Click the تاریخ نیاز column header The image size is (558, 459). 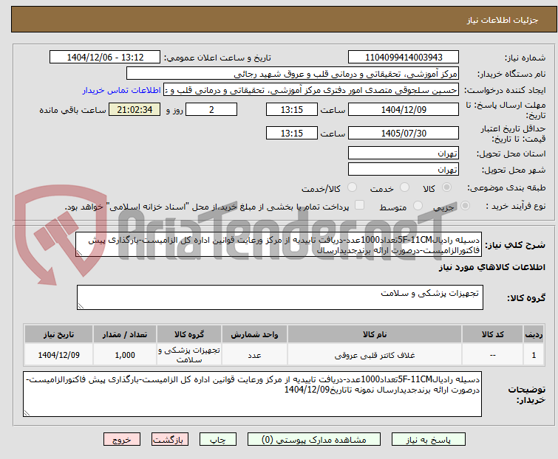tap(58, 334)
